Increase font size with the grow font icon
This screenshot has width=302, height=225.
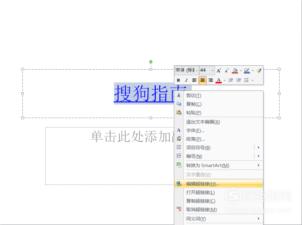(219, 71)
